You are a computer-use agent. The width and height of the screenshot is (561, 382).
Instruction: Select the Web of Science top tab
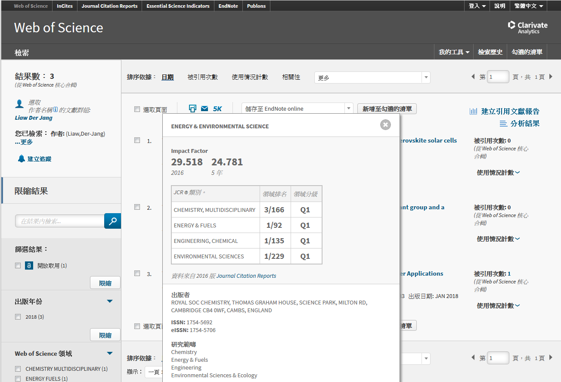[x=31, y=6]
